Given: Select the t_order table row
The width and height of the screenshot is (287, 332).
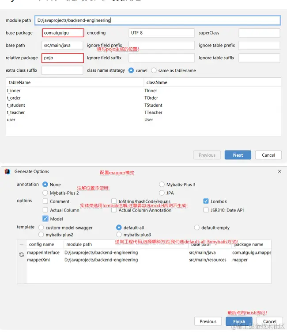Looking at the screenshot, I should [143, 98].
